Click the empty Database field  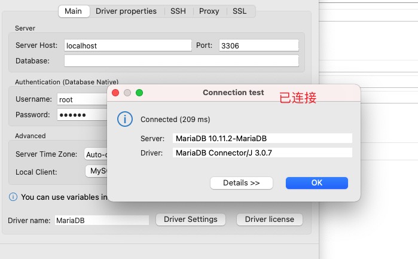coord(181,60)
